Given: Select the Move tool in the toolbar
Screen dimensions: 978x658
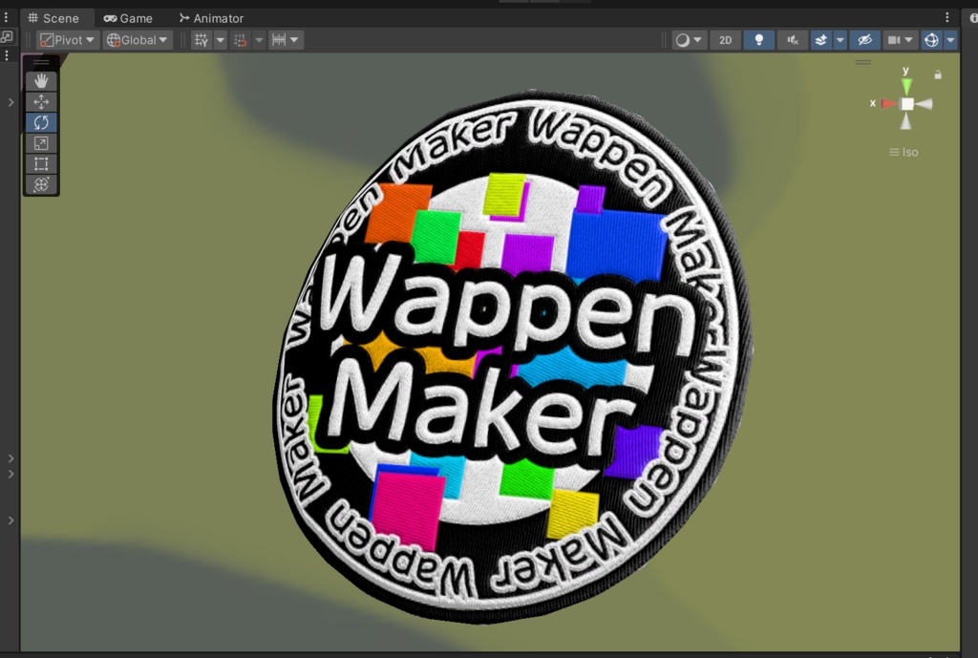Looking at the screenshot, I should tap(40, 101).
